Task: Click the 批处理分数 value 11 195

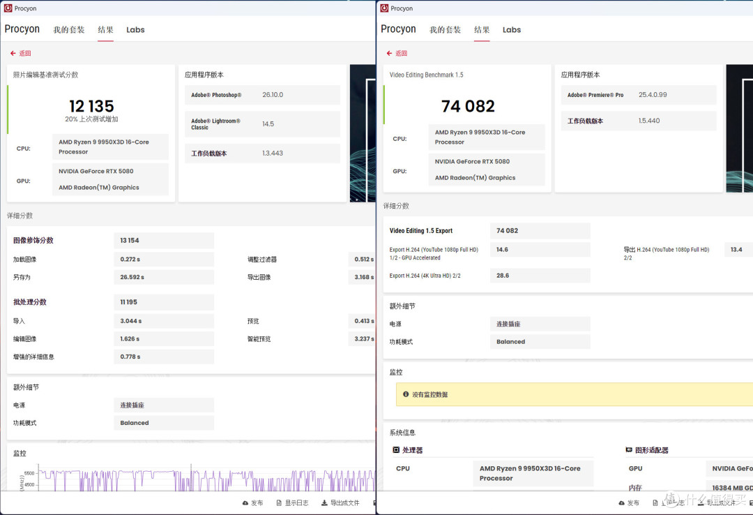Action: pos(164,302)
